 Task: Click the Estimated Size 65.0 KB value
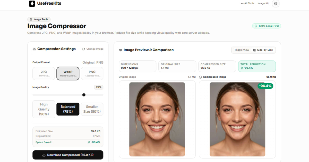[96, 131]
